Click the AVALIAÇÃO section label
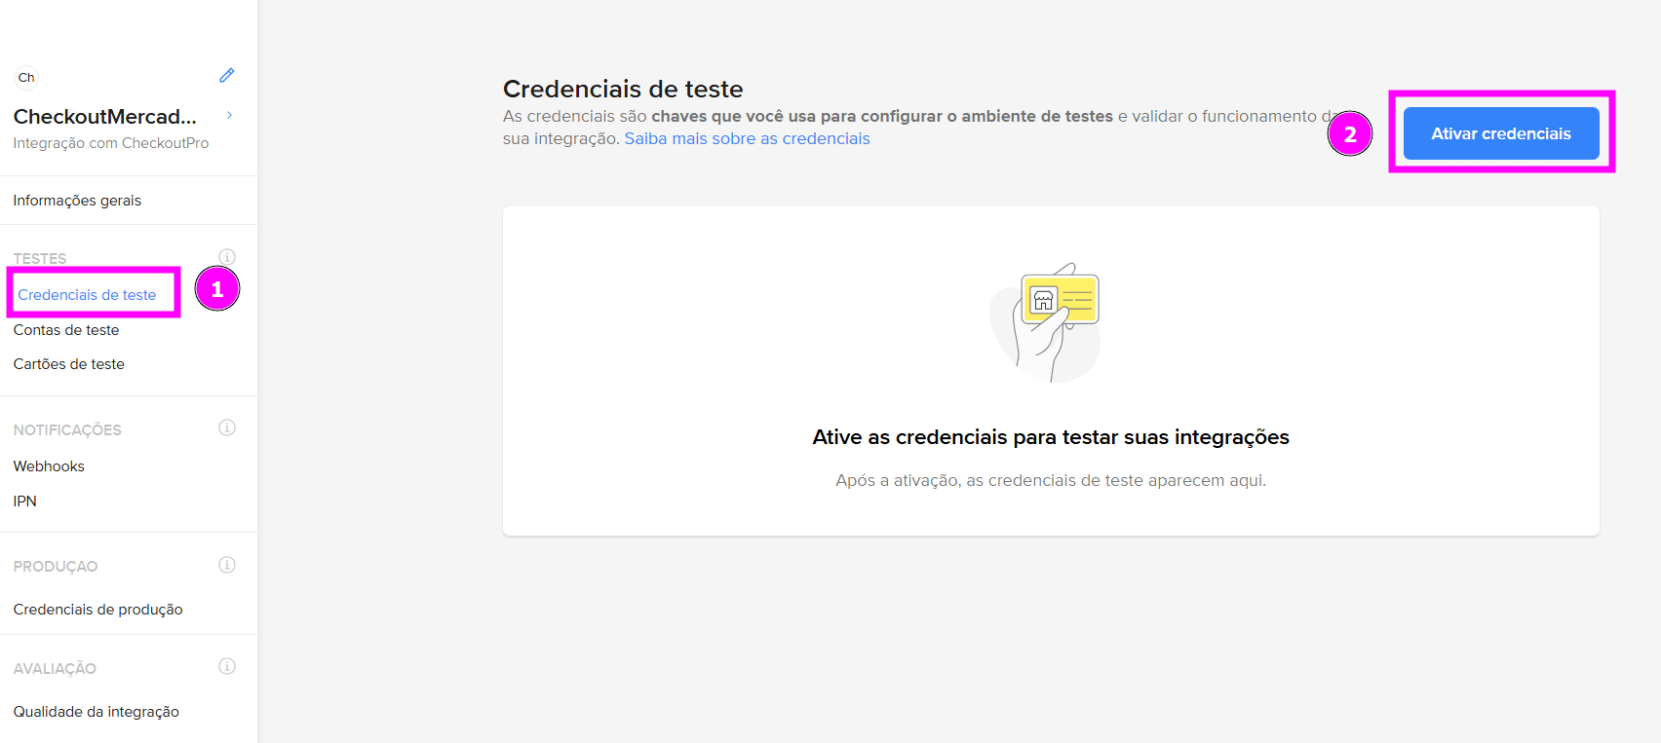This screenshot has height=743, width=1661. [55, 668]
